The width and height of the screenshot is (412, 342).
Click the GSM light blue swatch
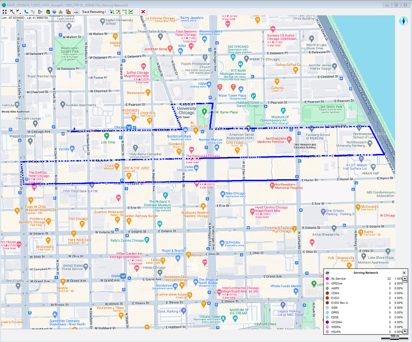click(327, 308)
